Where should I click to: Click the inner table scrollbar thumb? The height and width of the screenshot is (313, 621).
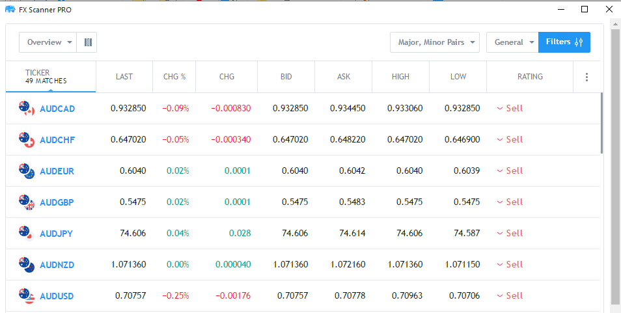tap(602, 124)
